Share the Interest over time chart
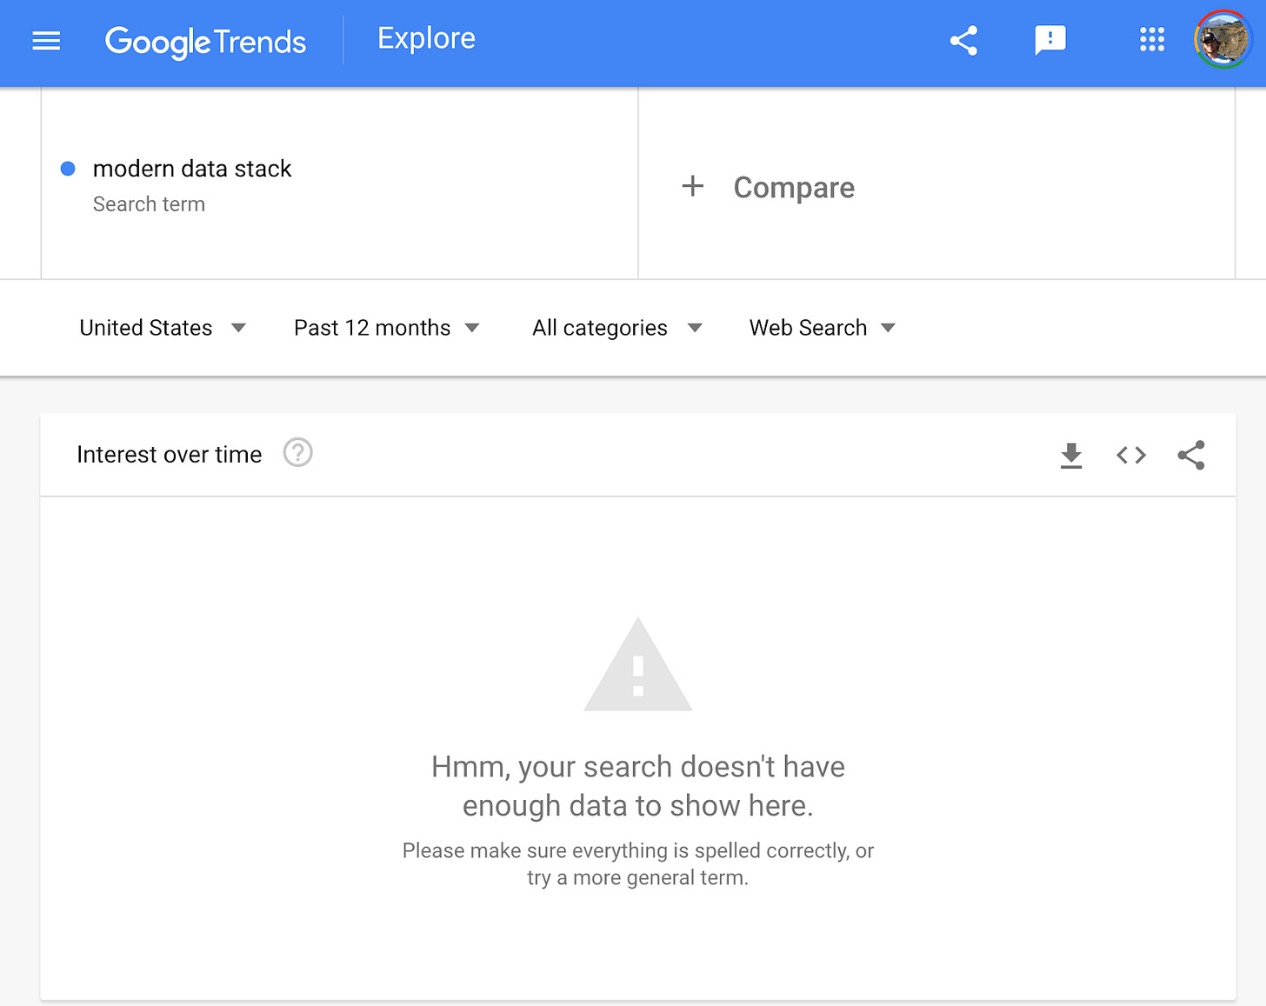1266x1006 pixels. (1191, 455)
